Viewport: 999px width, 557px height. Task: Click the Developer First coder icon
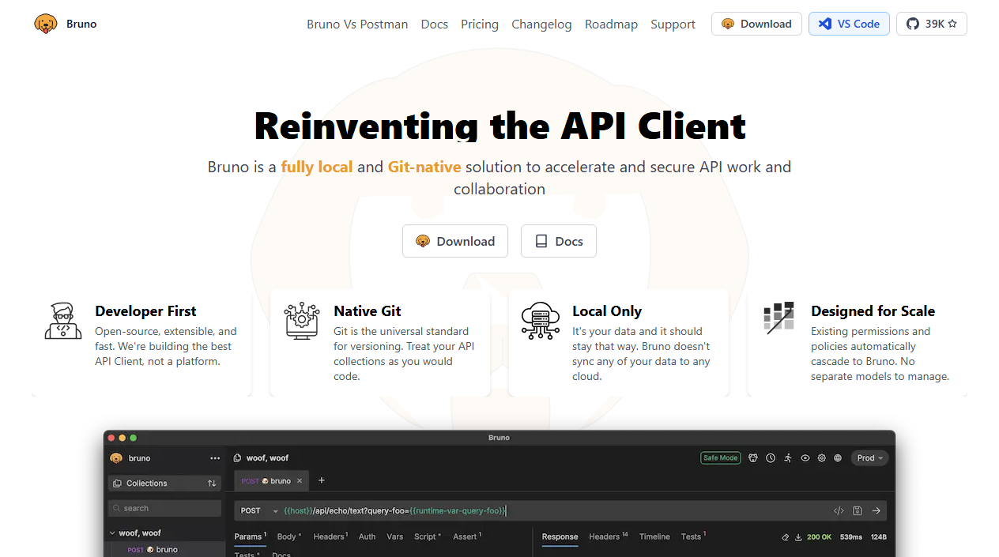click(63, 320)
